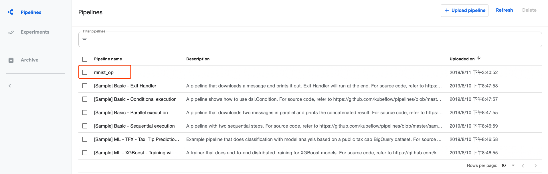This screenshot has width=548, height=174.
Task: Click the Upload pipeline button
Action: (464, 11)
